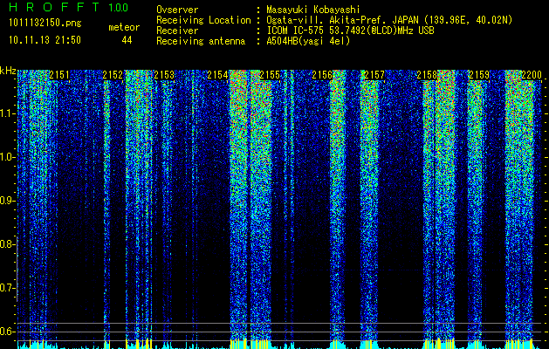Click the 0.9 frequency axis label
Screen dimensions: 549x349
click(7, 201)
